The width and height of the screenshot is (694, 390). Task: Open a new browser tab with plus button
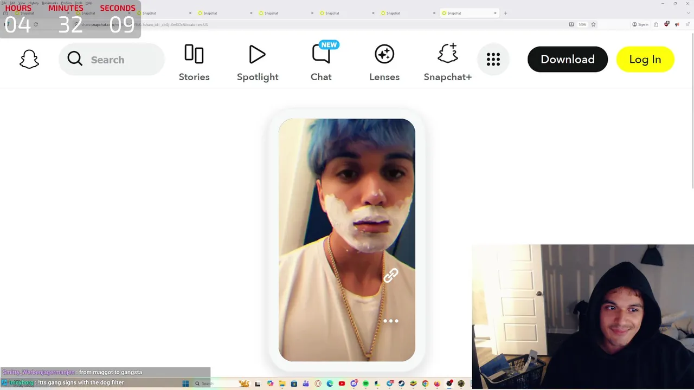point(505,13)
